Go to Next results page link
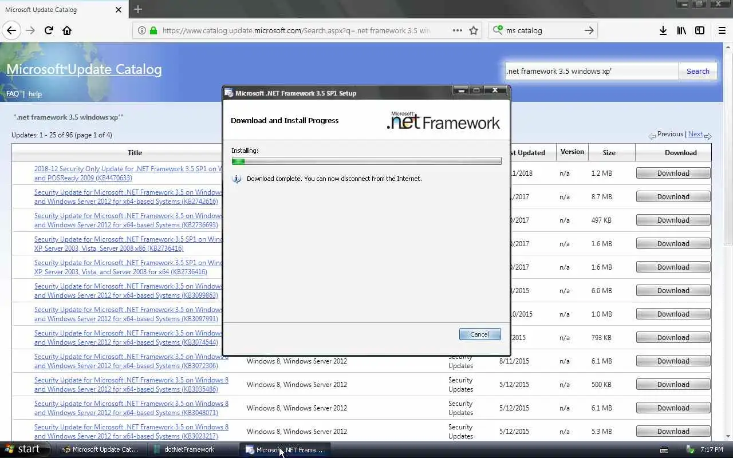Viewport: 733px width, 458px height. (x=695, y=134)
